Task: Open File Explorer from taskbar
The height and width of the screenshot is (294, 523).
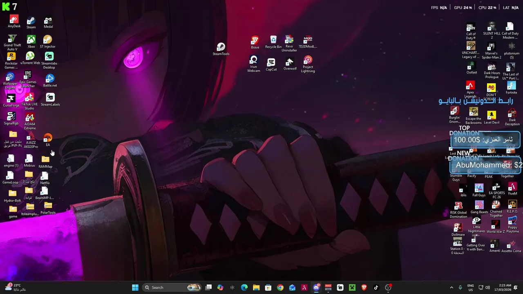Action: 256,287
